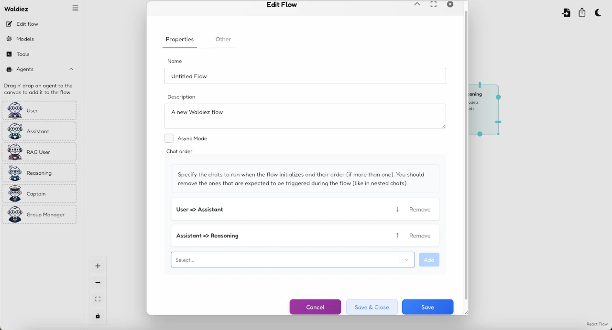
Task: Collapse the Edit Flow dialog with the up chevron
Action: 417,4
